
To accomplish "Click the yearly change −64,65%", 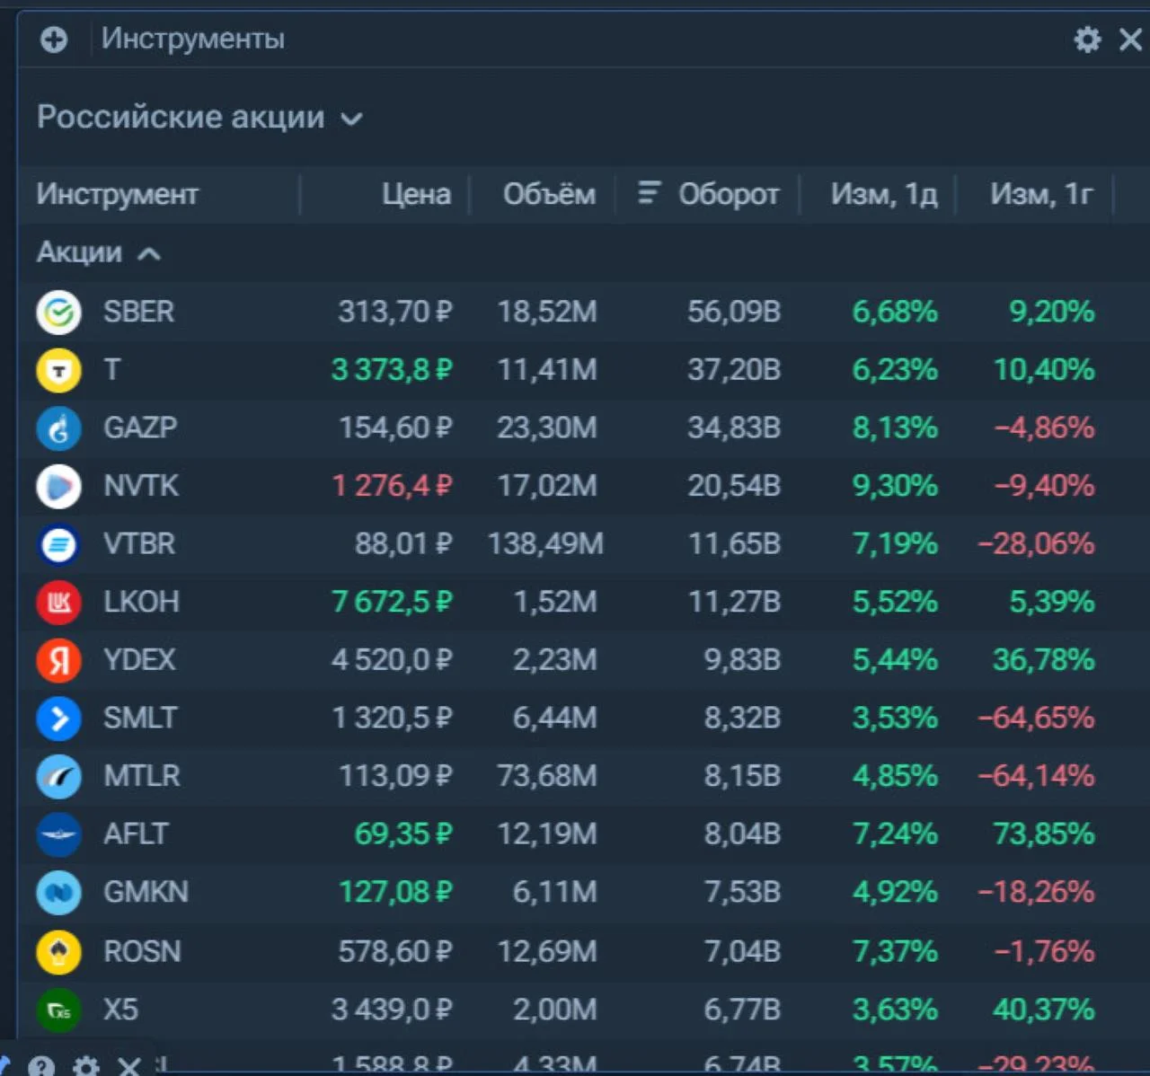I will 1037,718.
